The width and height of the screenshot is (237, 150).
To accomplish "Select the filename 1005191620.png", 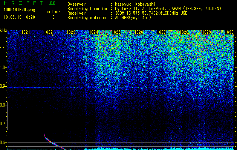I will point(20,10).
